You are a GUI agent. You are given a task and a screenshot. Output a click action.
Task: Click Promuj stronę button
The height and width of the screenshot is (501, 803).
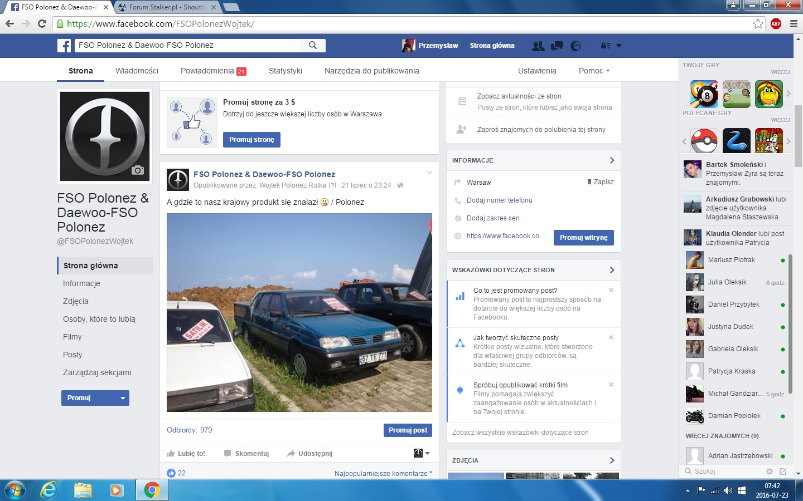(251, 140)
